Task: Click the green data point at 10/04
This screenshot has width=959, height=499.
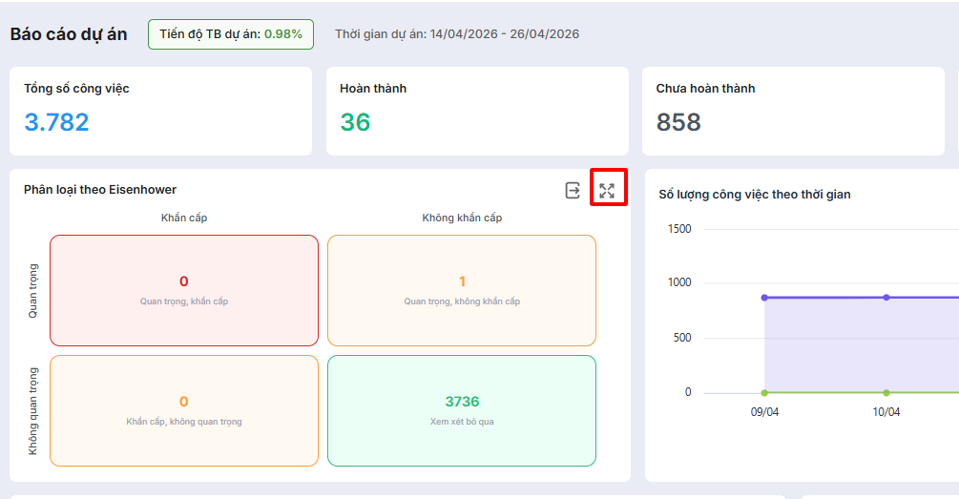Action: click(886, 392)
